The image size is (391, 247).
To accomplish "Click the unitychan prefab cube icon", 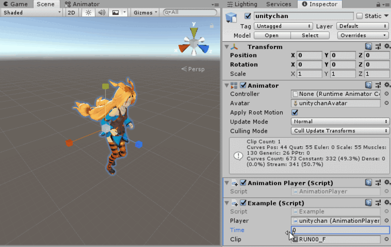I will pos(232,18).
